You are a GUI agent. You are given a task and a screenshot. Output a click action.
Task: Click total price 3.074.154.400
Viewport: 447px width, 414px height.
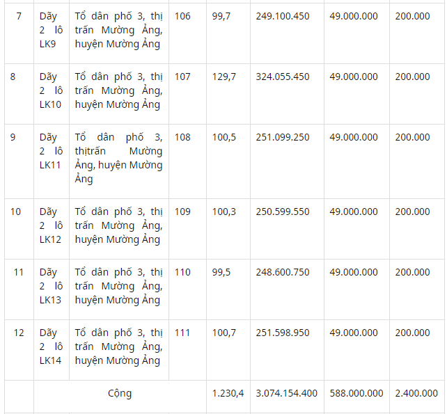[286, 394]
